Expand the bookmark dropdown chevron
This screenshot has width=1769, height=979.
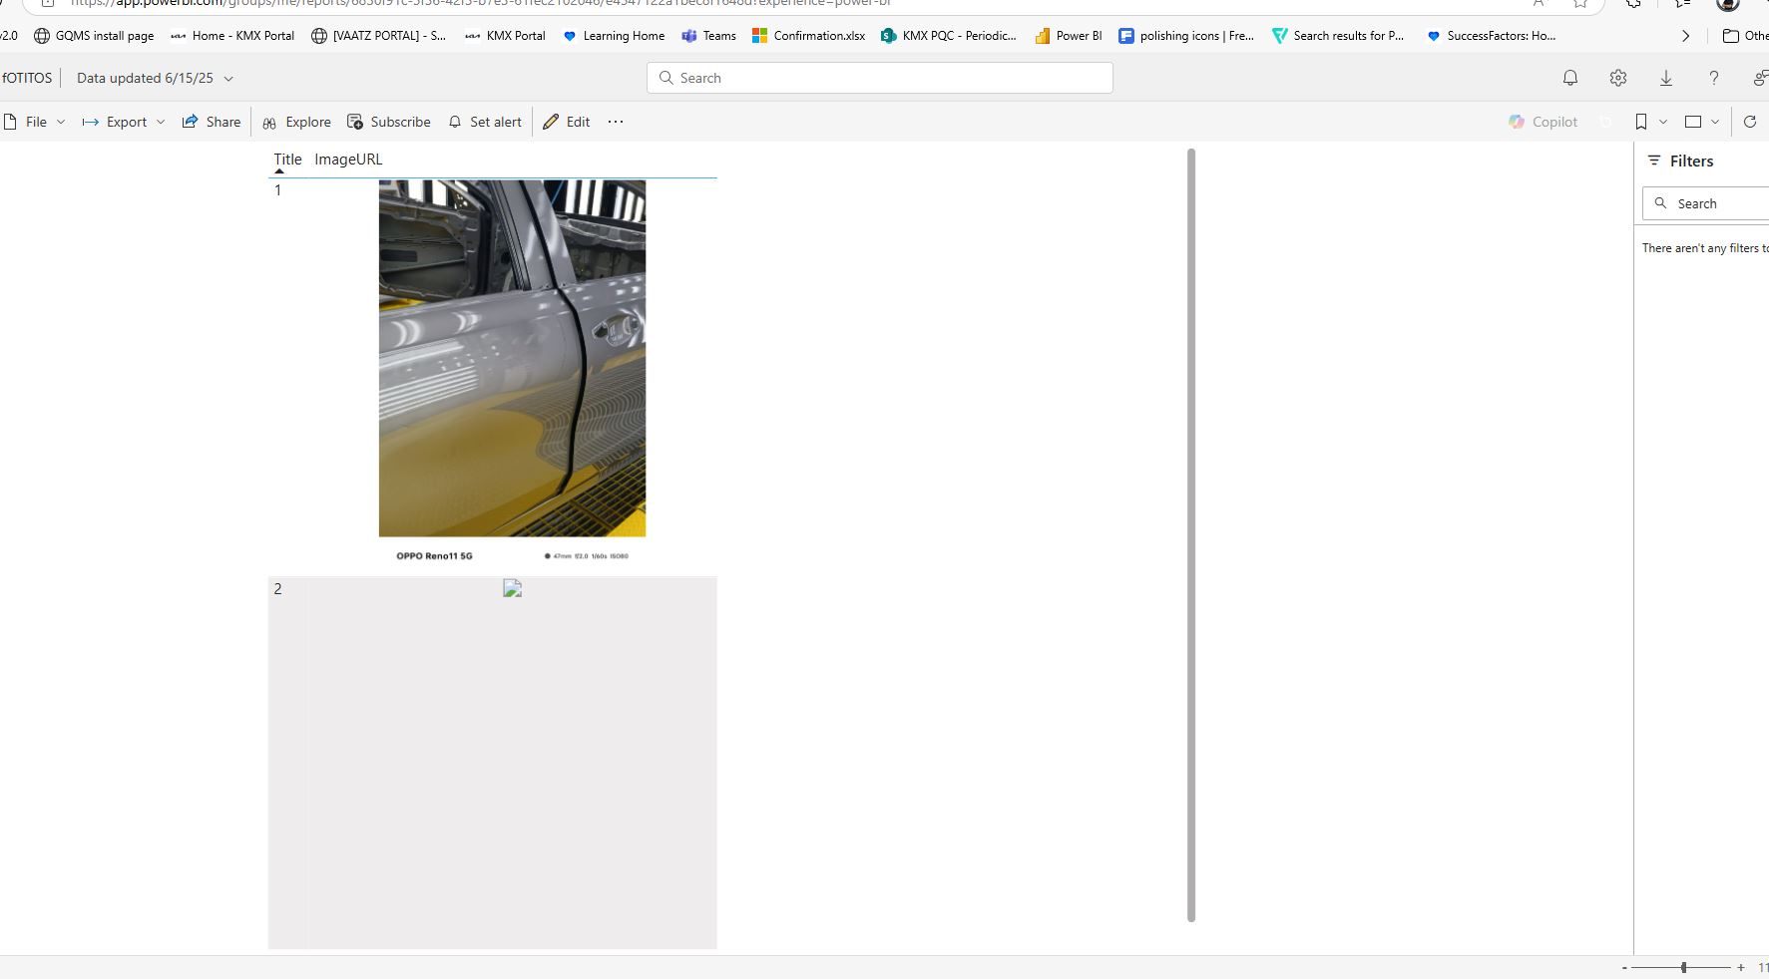[1663, 122]
